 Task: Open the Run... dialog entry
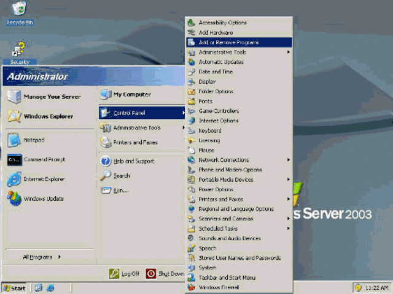tap(142, 190)
